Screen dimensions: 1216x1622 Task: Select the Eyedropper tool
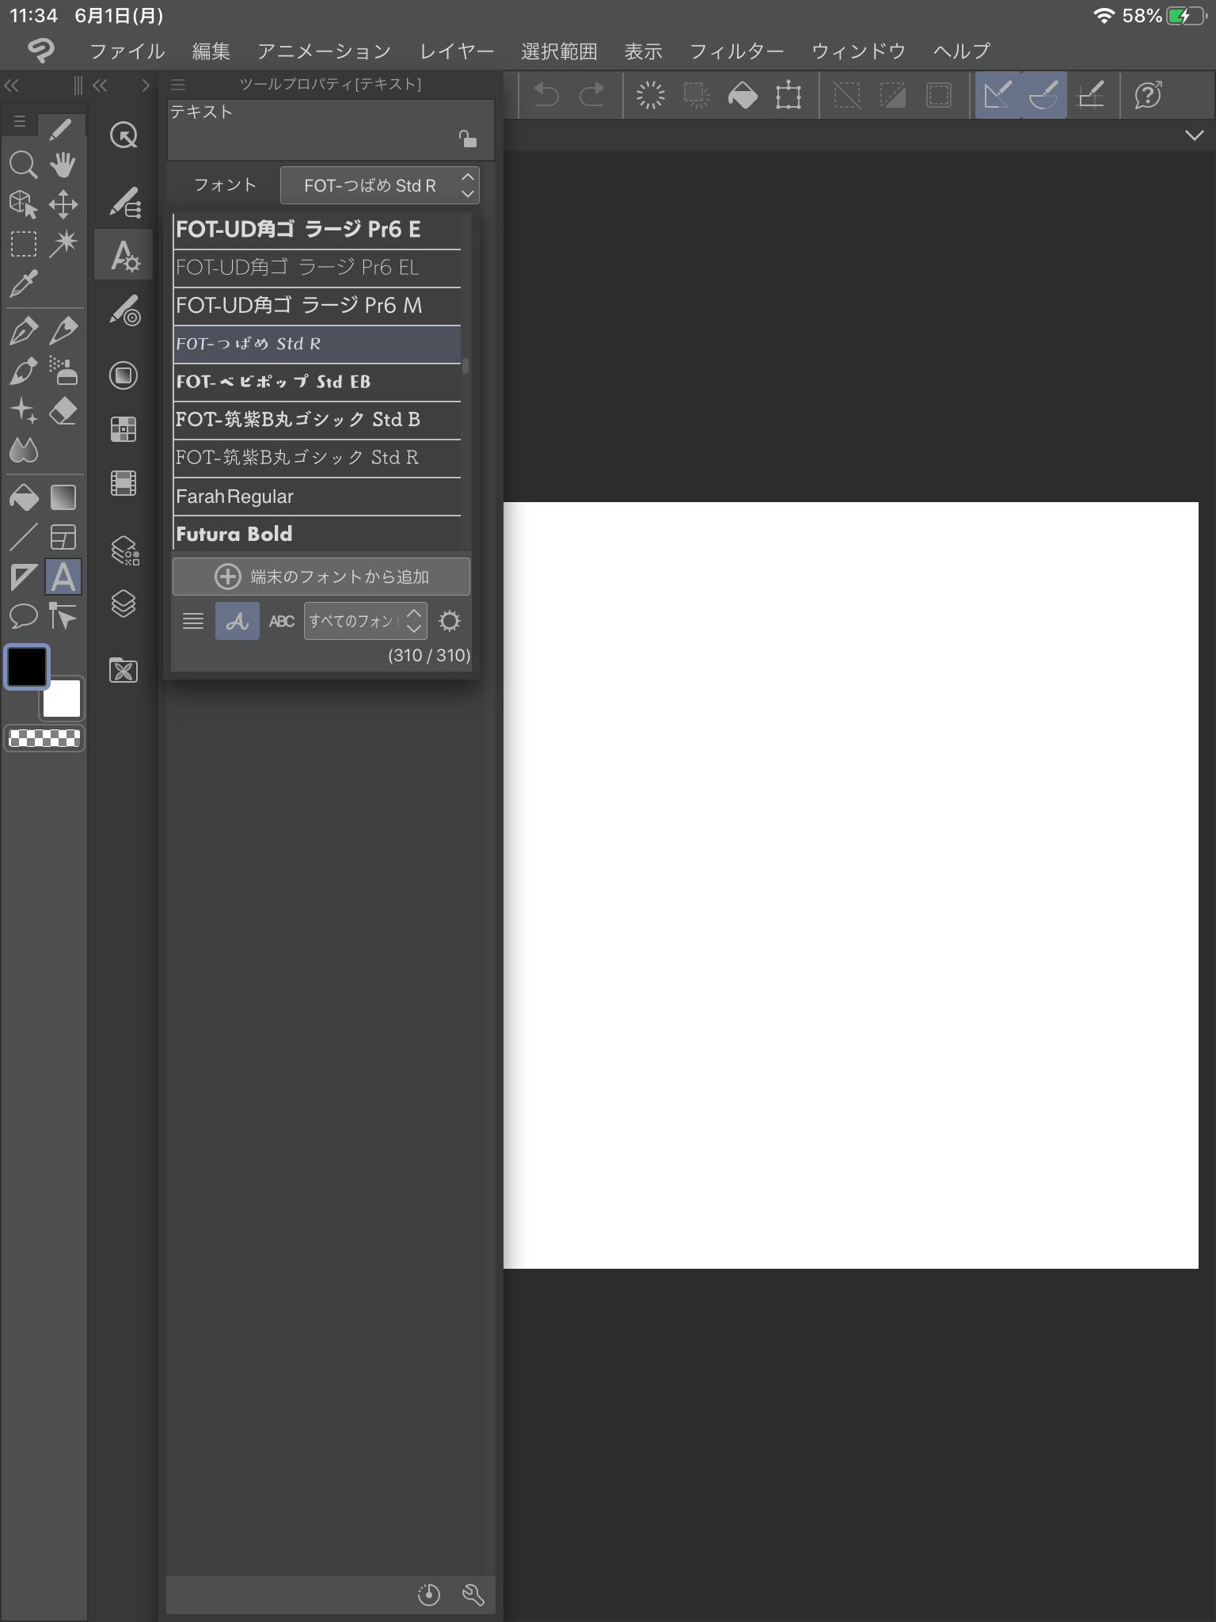point(23,284)
